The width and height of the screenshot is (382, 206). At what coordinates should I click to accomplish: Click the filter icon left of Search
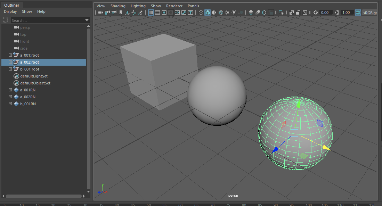(x=5, y=20)
